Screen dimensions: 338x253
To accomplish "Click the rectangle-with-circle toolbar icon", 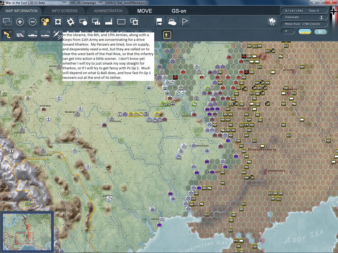I will (x=83, y=22).
